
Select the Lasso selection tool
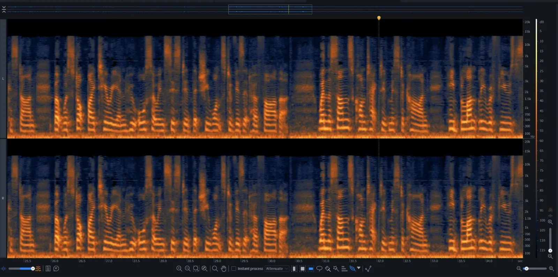pos(319,269)
